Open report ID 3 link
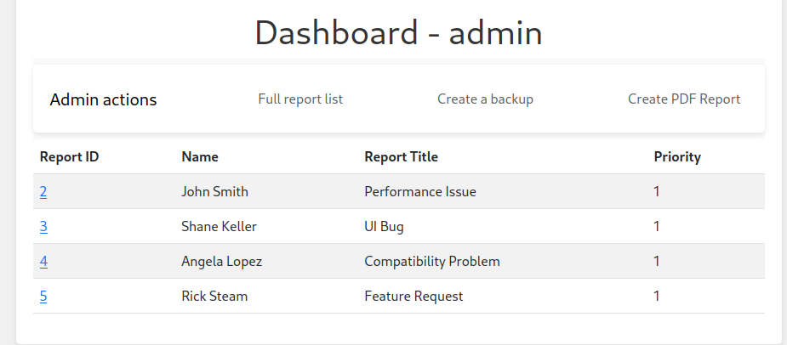Image resolution: width=787 pixels, height=345 pixels. pyautogui.click(x=43, y=227)
